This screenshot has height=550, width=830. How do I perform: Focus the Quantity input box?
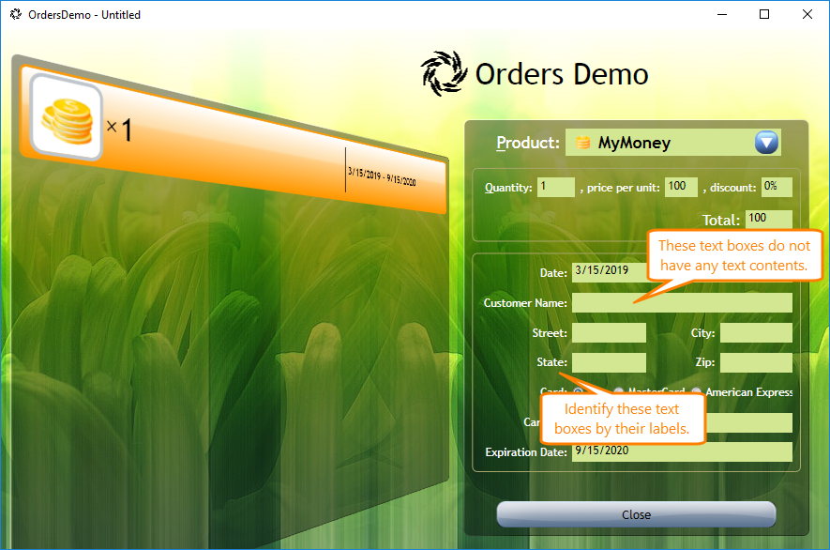point(555,187)
